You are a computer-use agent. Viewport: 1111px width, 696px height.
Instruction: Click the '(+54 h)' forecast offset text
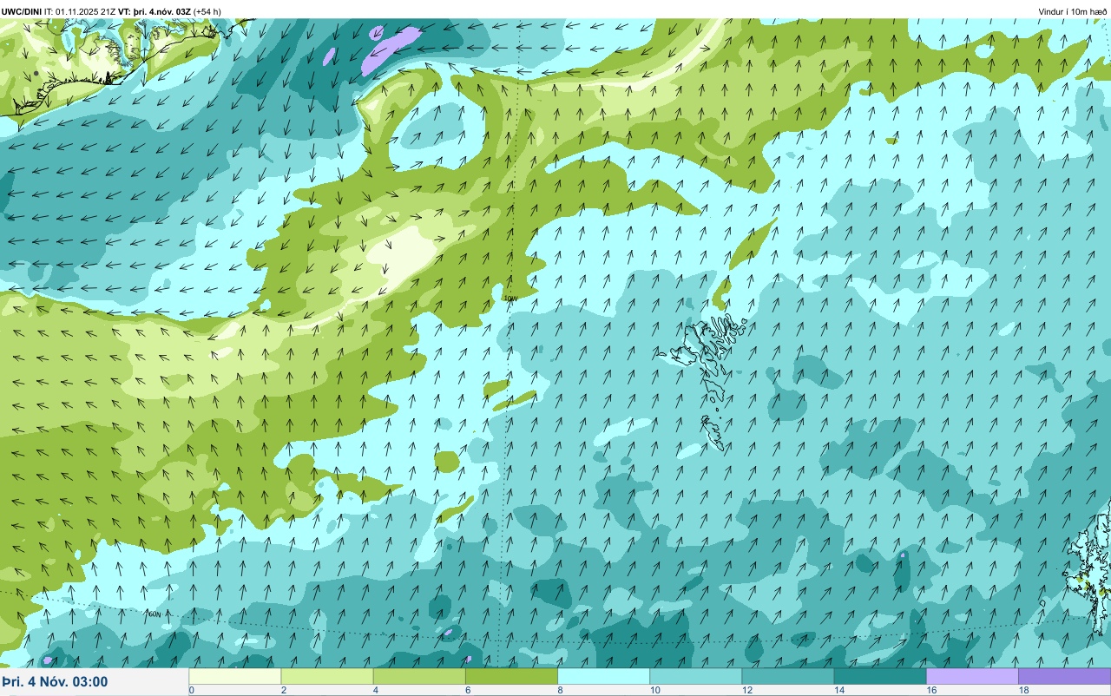tap(207, 11)
